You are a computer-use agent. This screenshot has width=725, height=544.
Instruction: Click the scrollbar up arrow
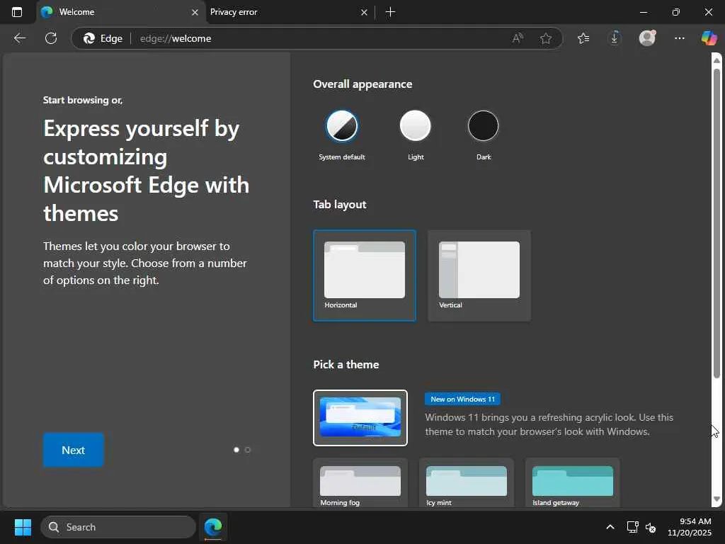(717, 60)
